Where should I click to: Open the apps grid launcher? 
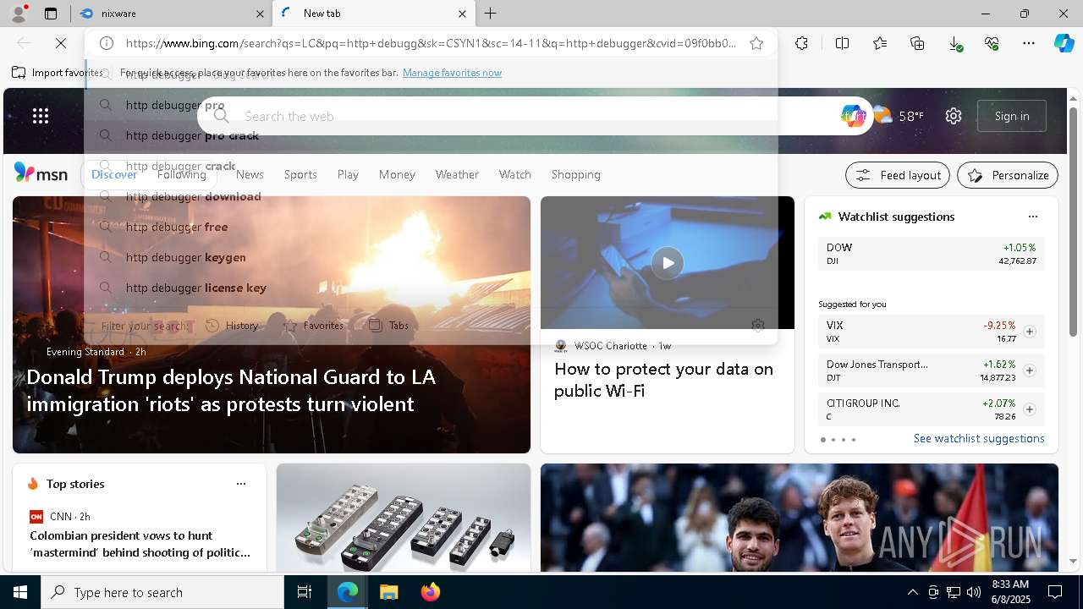coord(41,116)
